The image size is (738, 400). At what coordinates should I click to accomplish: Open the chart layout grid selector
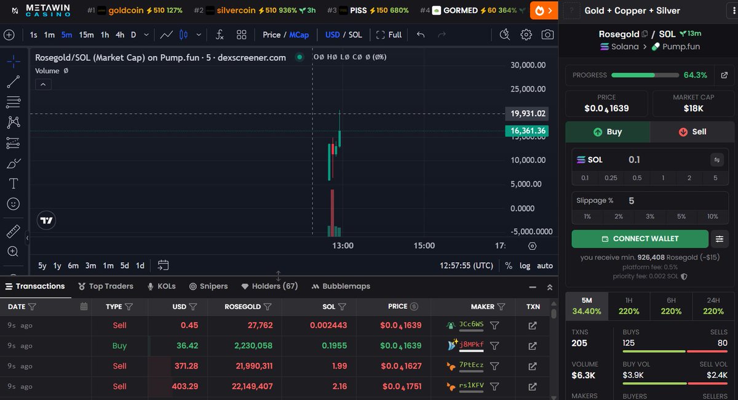242,35
